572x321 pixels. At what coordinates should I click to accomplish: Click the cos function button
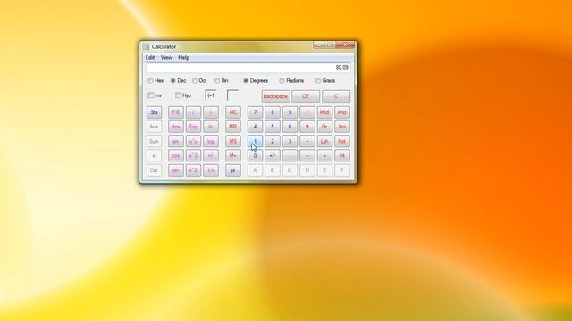click(176, 156)
